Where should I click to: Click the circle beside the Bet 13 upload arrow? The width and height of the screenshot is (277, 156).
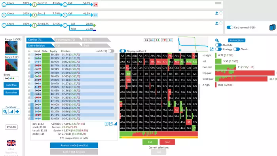(221, 13)
